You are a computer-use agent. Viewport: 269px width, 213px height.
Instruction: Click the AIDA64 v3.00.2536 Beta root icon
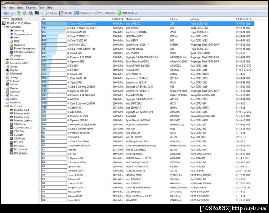4,23
